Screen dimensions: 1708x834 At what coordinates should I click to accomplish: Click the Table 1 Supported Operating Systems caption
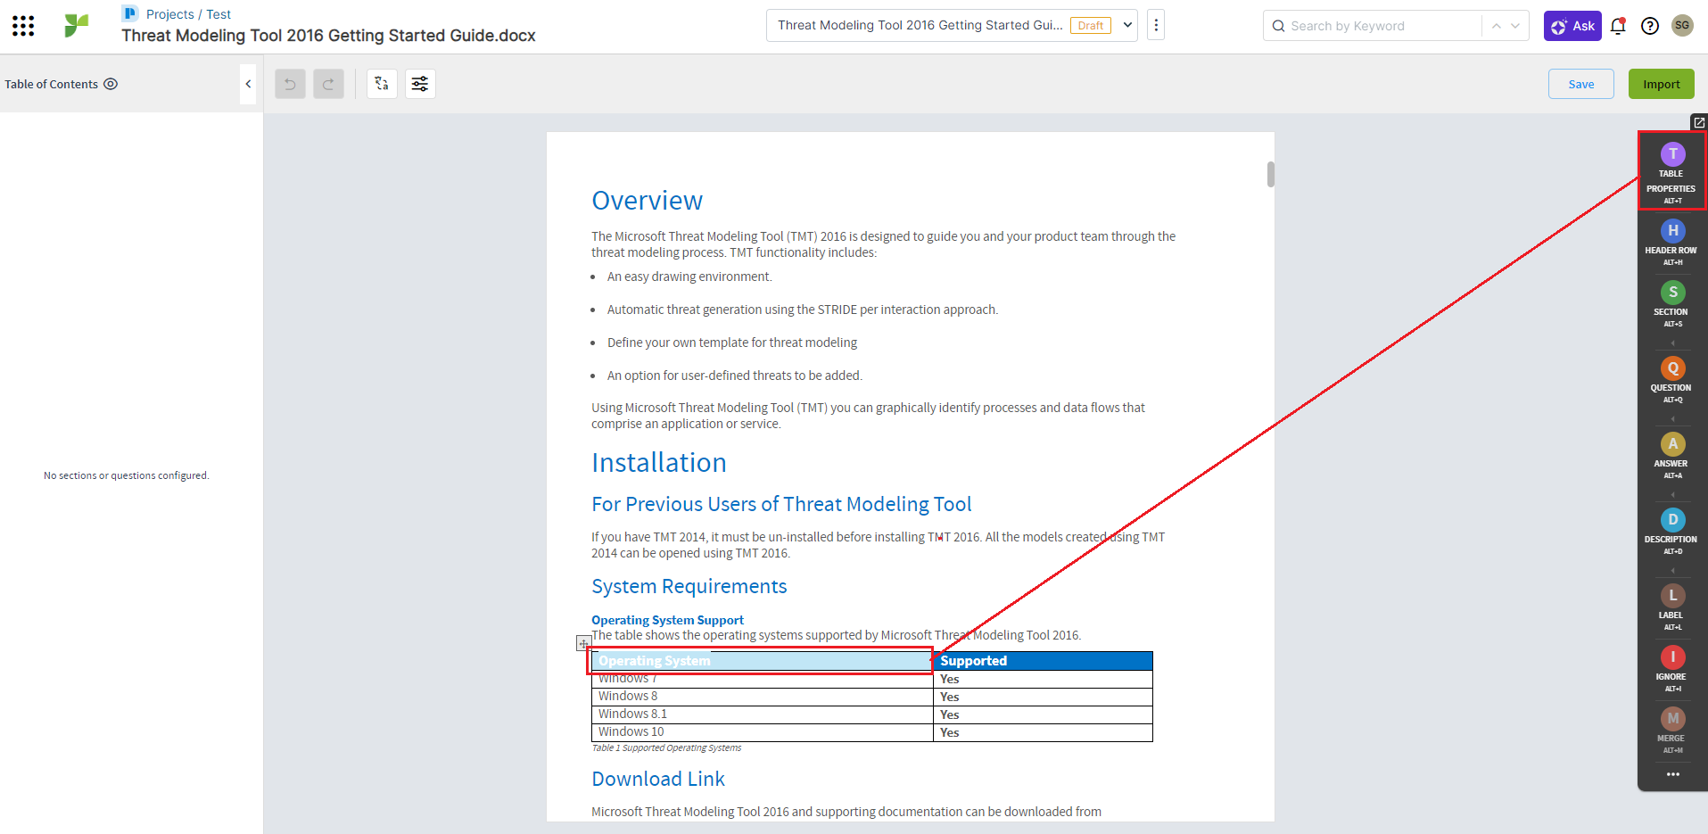click(x=666, y=748)
